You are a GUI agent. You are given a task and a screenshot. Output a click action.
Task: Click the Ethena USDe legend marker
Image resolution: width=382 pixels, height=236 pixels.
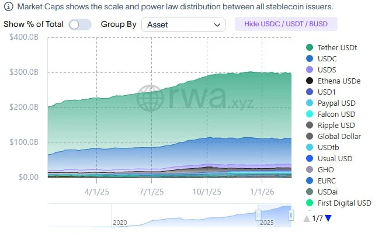click(x=309, y=81)
